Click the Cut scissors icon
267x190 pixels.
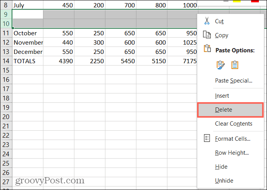click(207, 21)
